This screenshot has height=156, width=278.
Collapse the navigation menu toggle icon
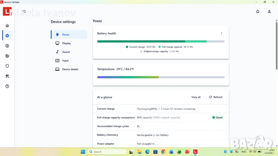24,11
